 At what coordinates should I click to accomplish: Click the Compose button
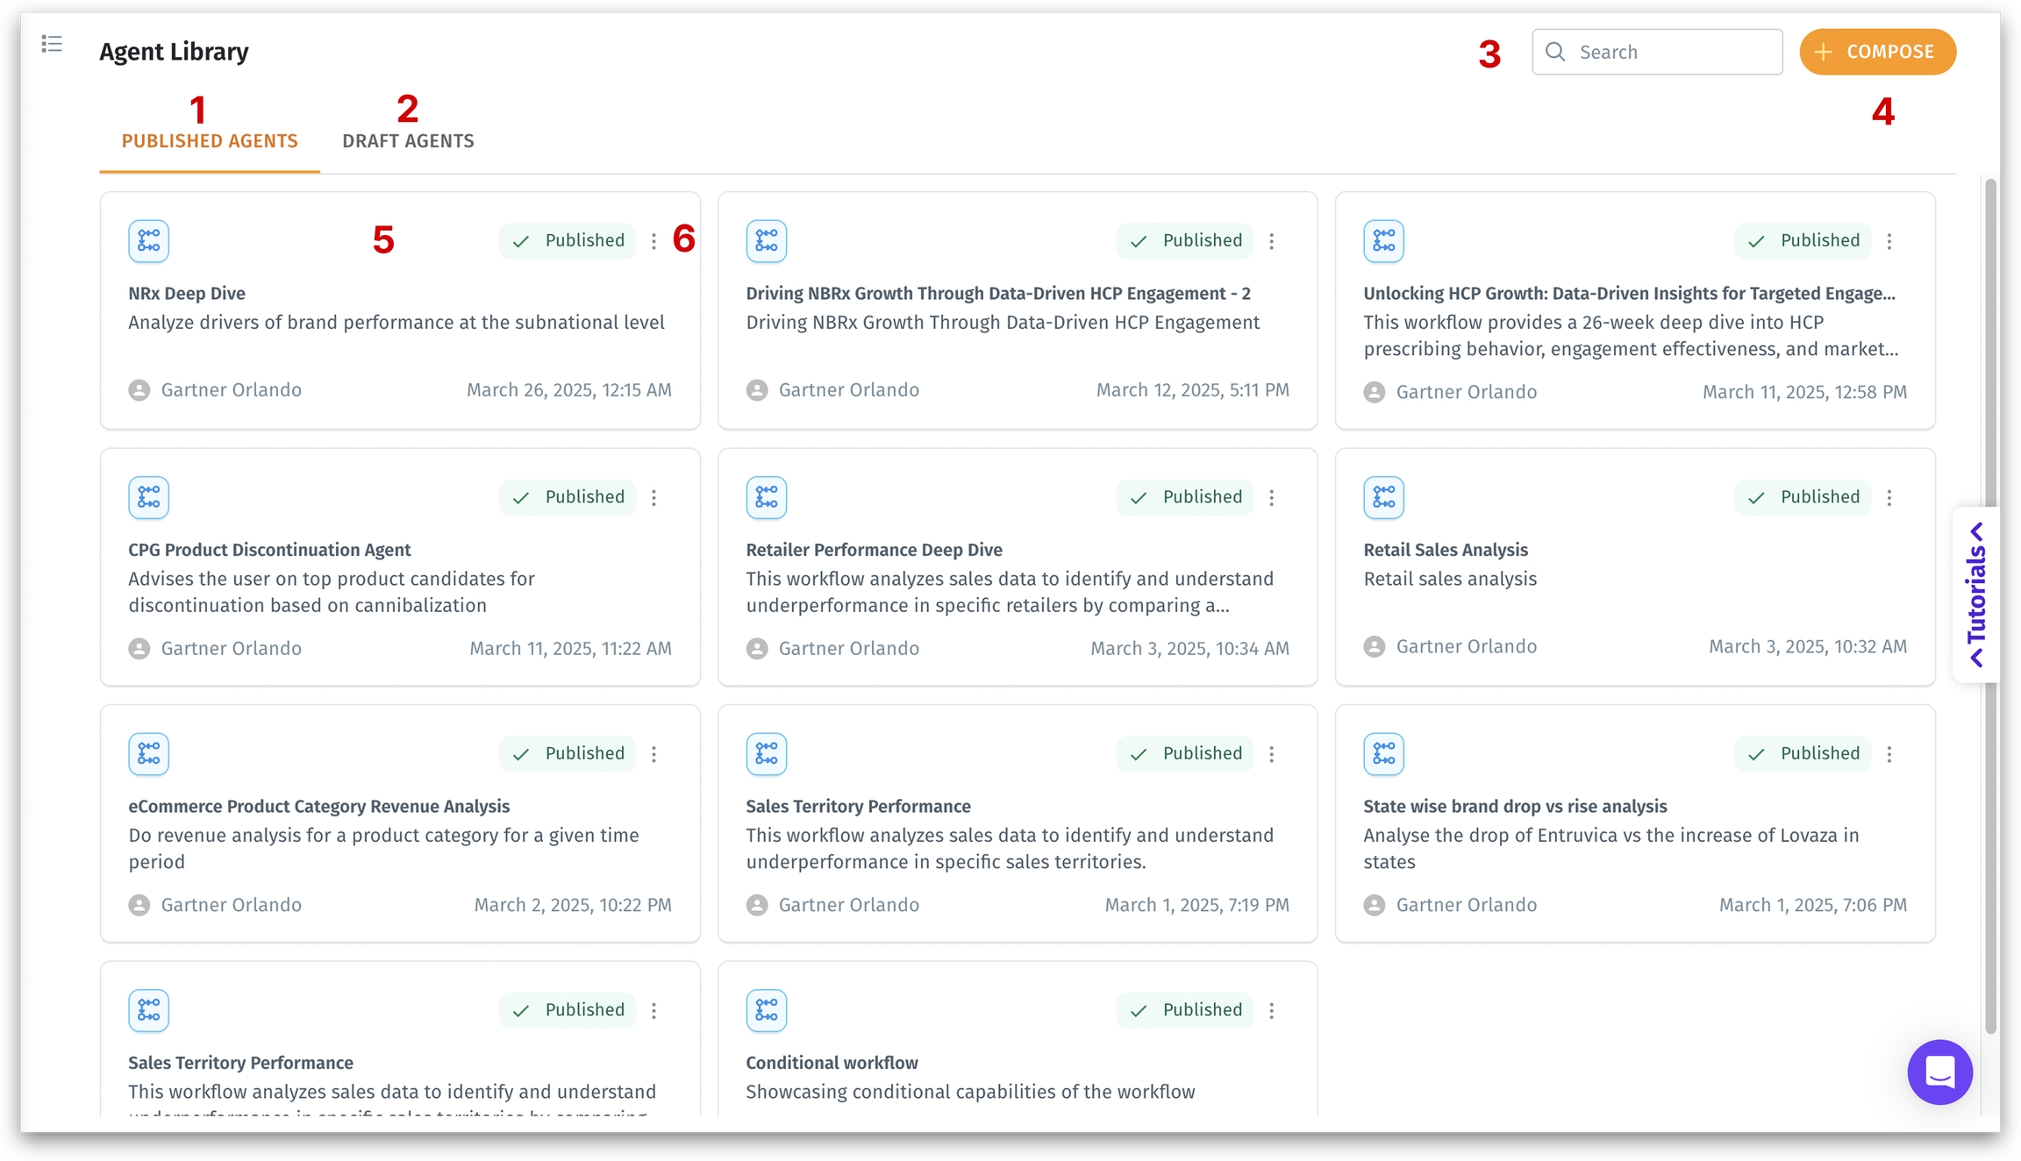click(1877, 52)
